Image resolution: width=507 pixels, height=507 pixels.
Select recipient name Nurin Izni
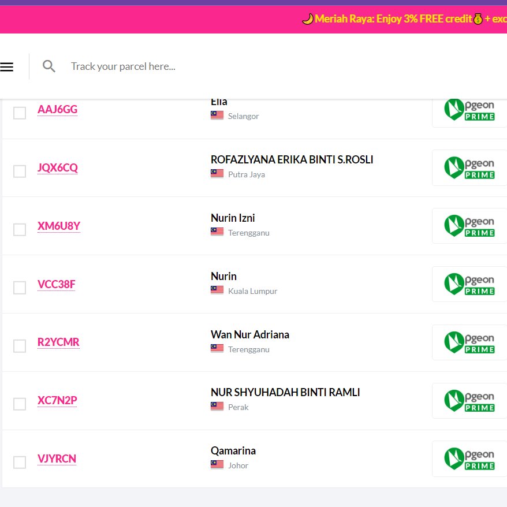pos(233,218)
